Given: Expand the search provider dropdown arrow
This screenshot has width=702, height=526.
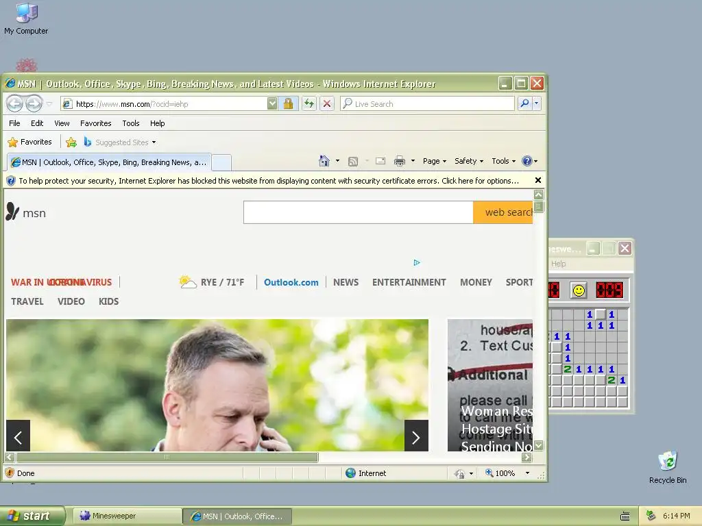Looking at the screenshot, I should [x=536, y=104].
